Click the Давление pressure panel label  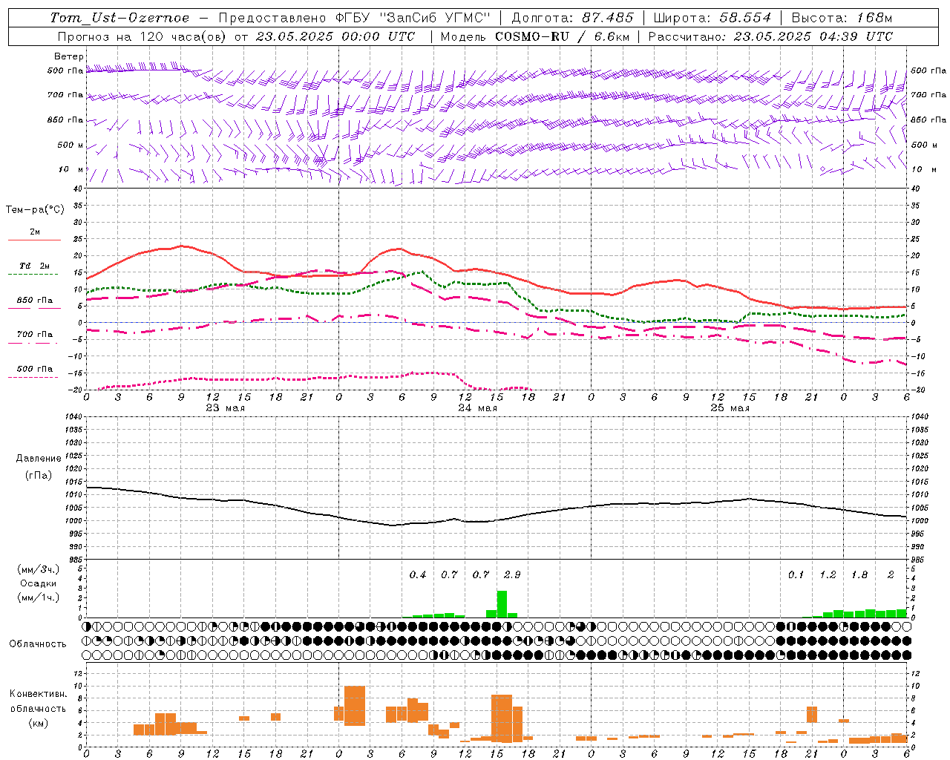39,458
